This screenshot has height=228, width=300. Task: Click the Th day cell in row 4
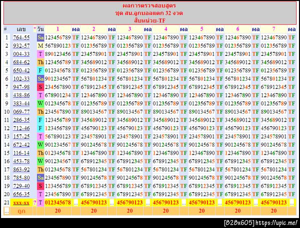[x=40, y=62]
